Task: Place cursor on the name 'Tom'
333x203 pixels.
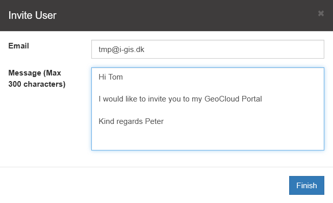Action: (x=116, y=77)
